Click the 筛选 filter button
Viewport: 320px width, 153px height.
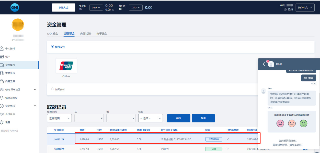[x=178, y=118]
